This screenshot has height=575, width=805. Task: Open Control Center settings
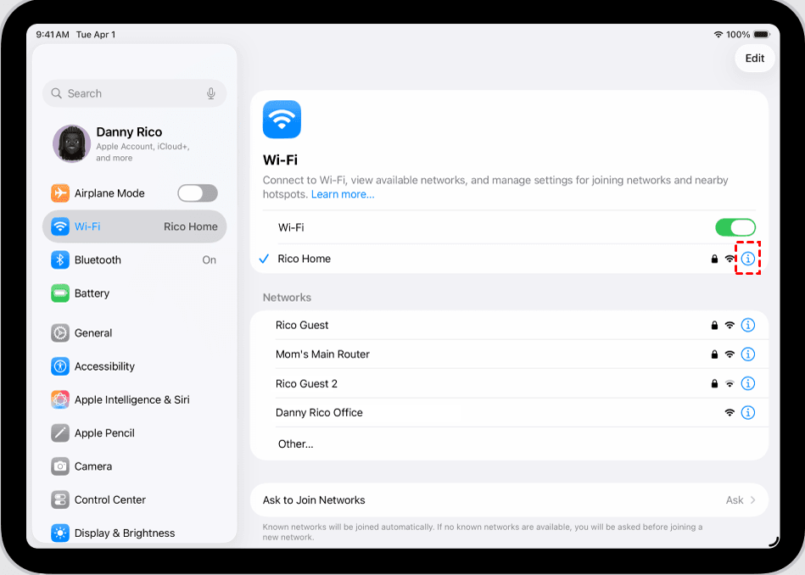point(135,500)
